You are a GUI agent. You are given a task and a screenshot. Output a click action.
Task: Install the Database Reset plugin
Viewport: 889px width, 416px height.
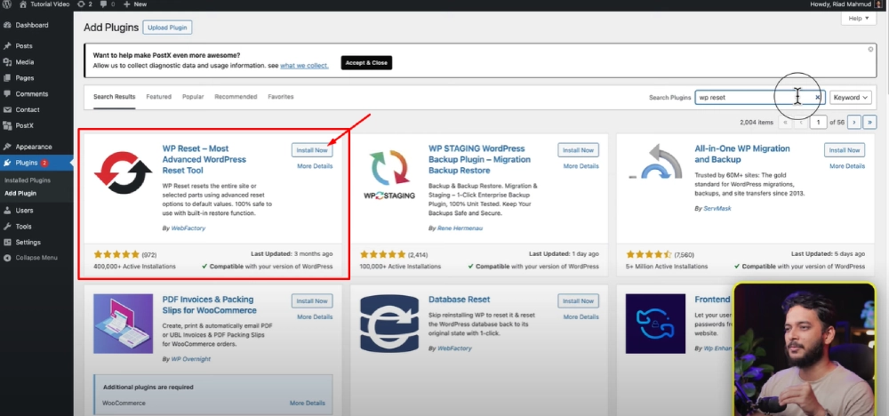(579, 301)
